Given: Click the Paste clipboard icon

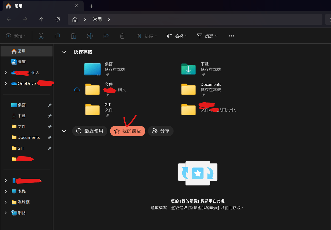Looking at the screenshot, I should pos(73,36).
